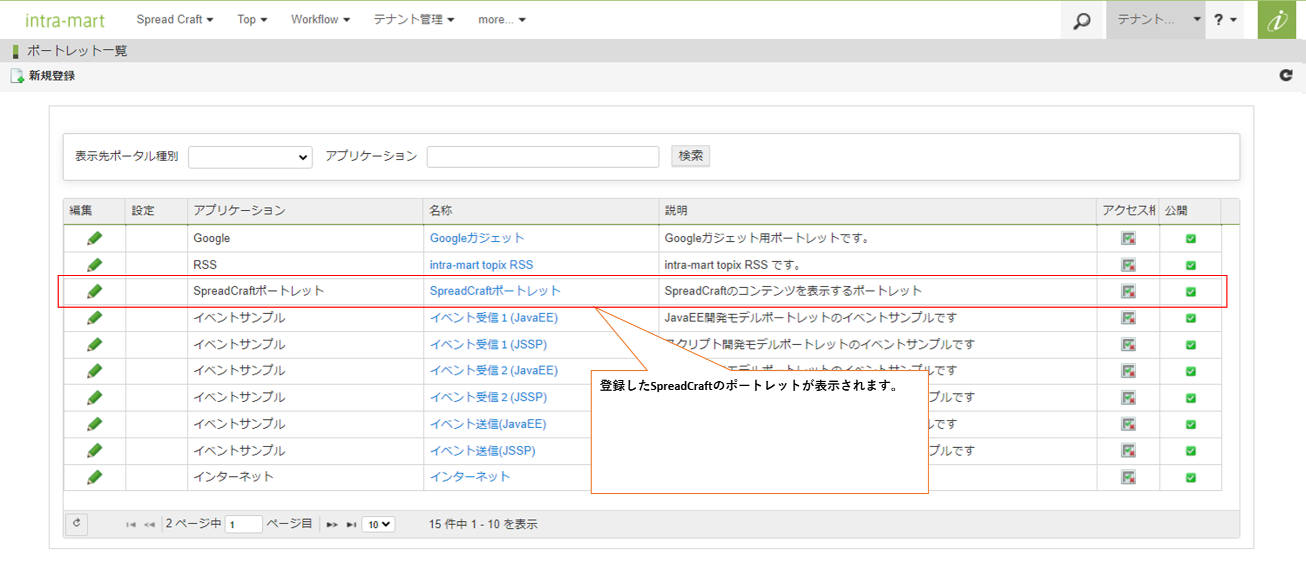Screen dimensions: 1306x581
Task: Jump to the last page in pagination
Action: pos(351,525)
